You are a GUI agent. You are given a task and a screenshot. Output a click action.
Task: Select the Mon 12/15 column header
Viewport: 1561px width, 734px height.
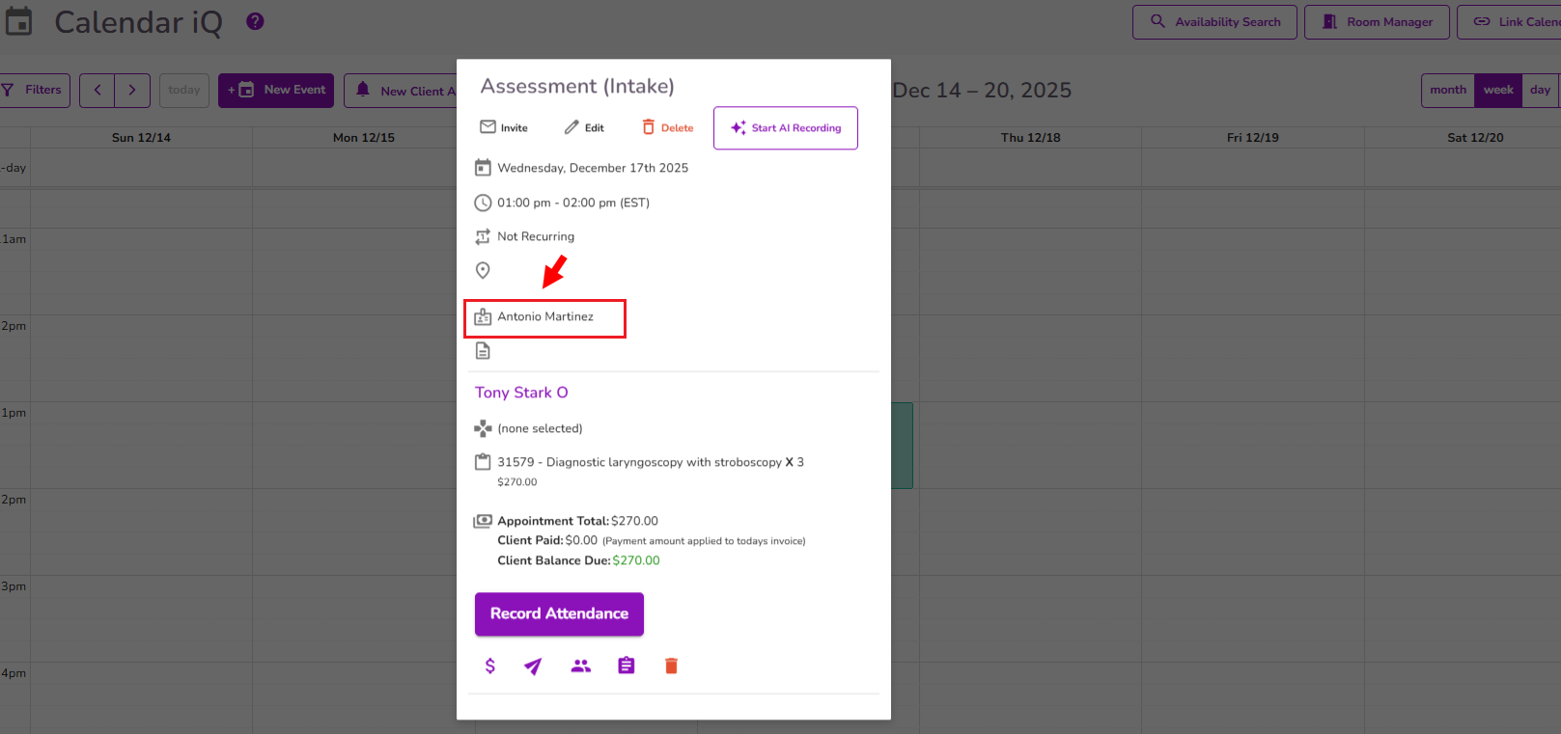click(363, 137)
